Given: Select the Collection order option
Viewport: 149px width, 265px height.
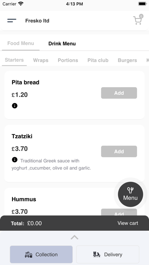Looking at the screenshot, I should pyautogui.click(x=41, y=254).
